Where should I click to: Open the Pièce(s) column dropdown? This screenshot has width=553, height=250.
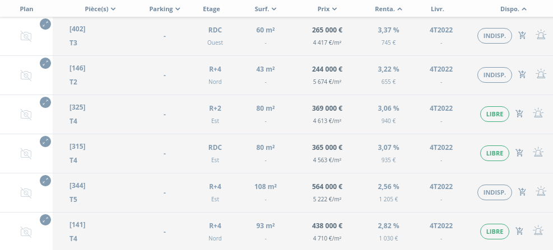(x=100, y=9)
